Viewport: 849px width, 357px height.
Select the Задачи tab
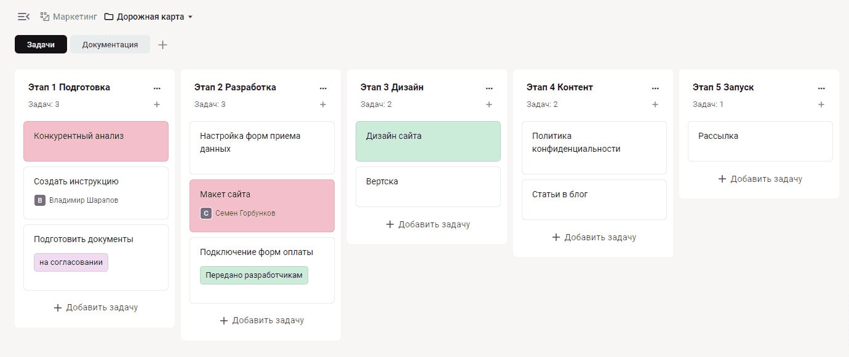[x=41, y=44]
